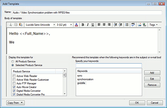Screen dimensions: 167x108
Task: Click the Keywords column header
Action: coord(109,71)
